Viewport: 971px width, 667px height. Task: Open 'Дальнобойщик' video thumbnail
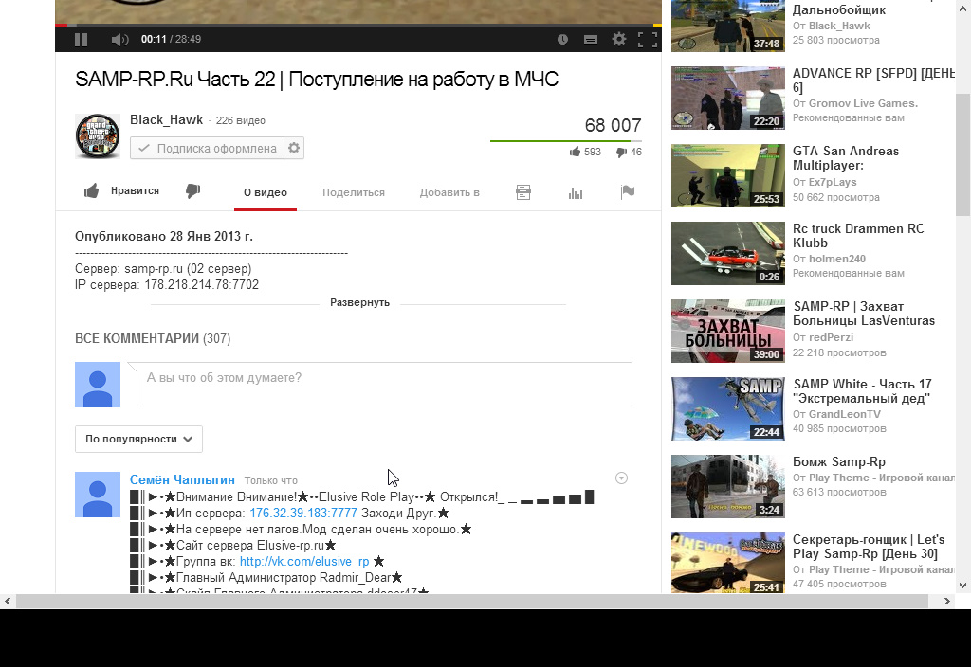[727, 26]
